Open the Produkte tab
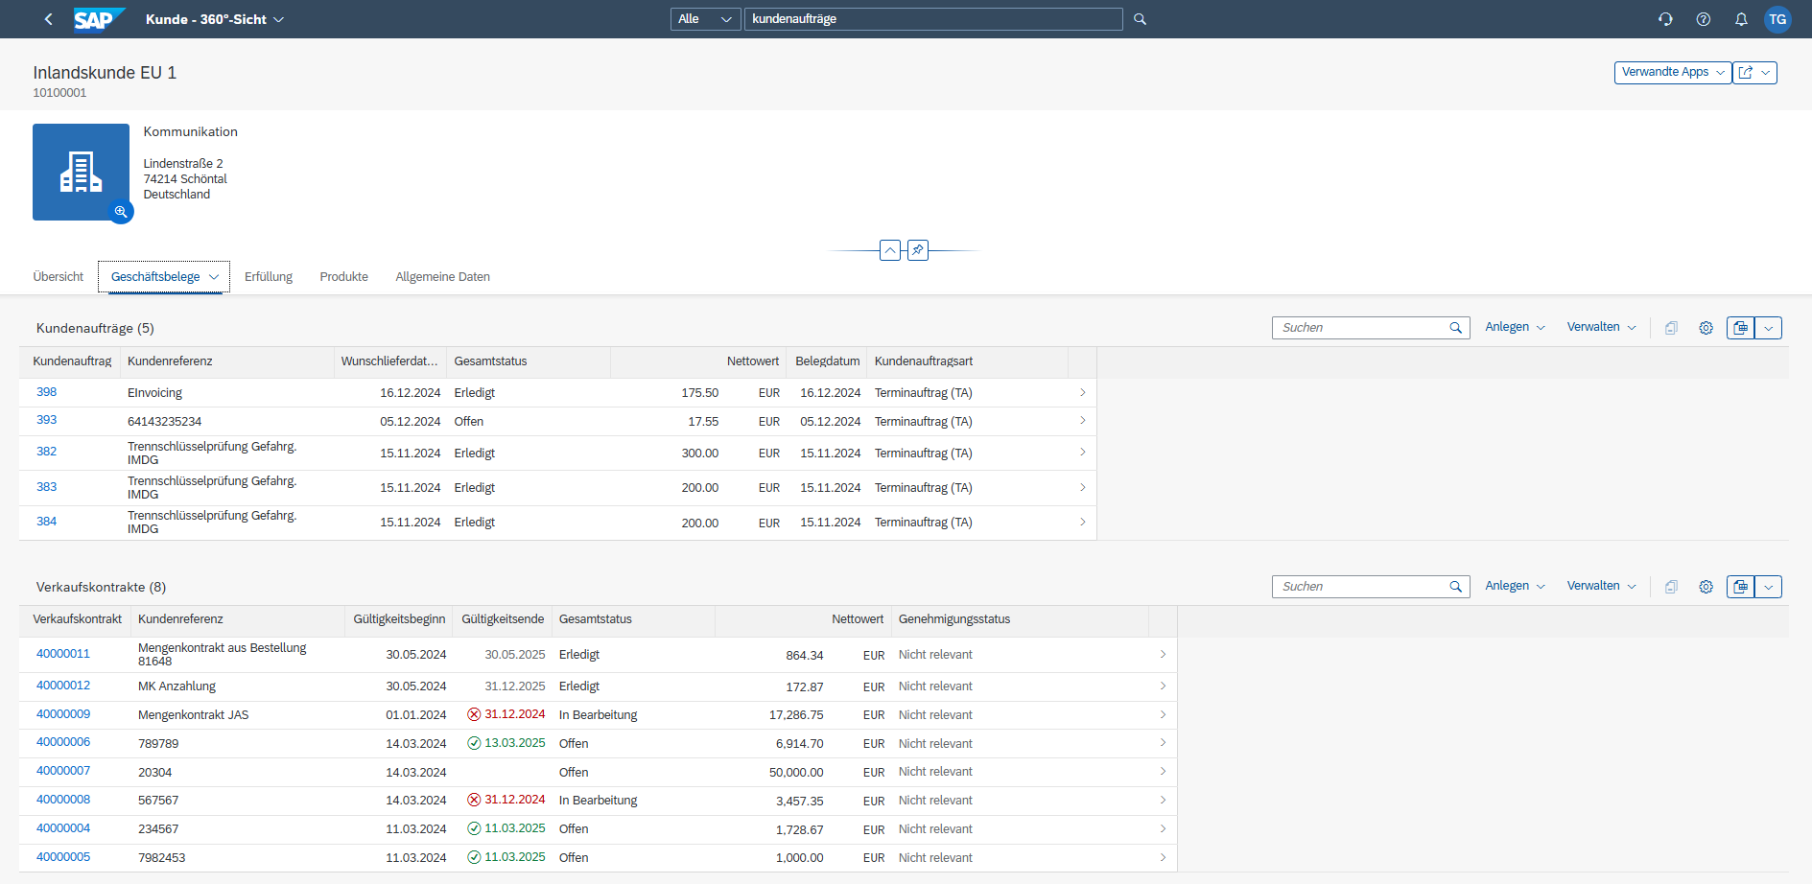 point(343,276)
